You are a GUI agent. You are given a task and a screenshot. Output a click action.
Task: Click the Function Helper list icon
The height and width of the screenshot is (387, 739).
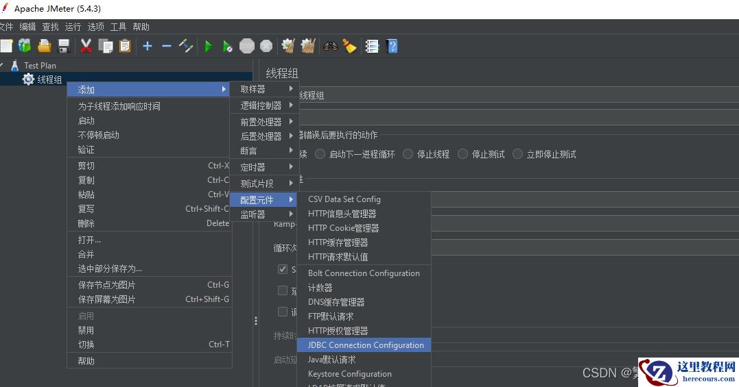tap(372, 46)
